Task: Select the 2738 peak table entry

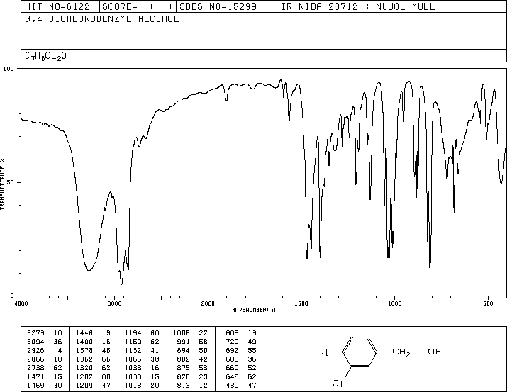Action: pyautogui.click(x=45, y=368)
